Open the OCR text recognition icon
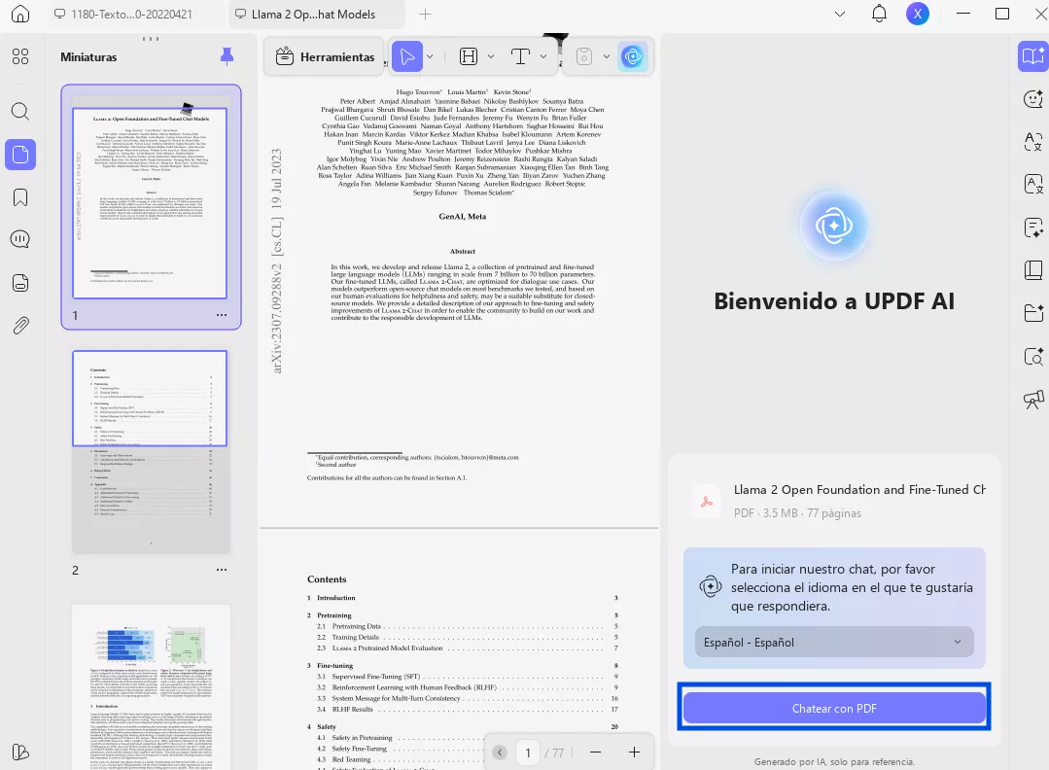 [1032, 184]
